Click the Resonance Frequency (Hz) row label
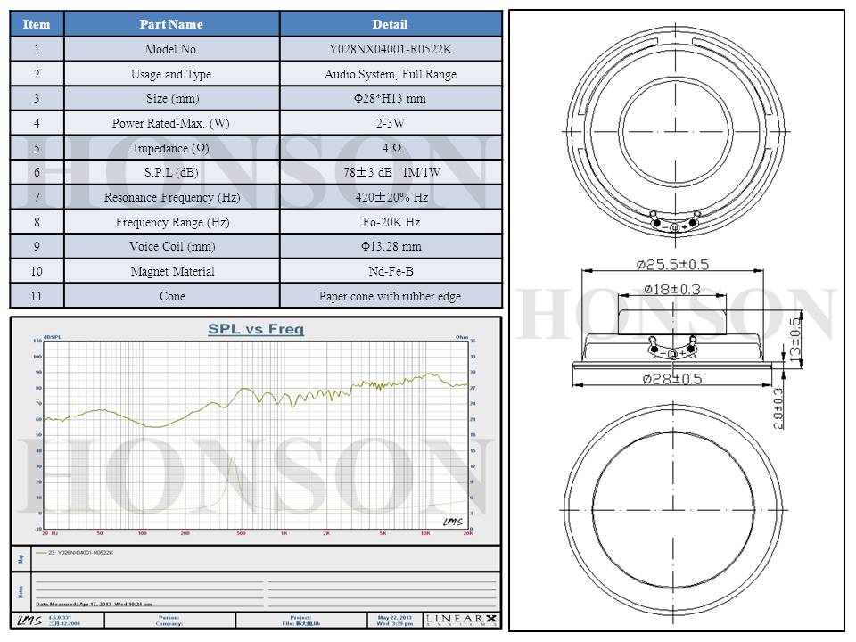Image resolution: width=856 pixels, height=642 pixels. tap(171, 197)
